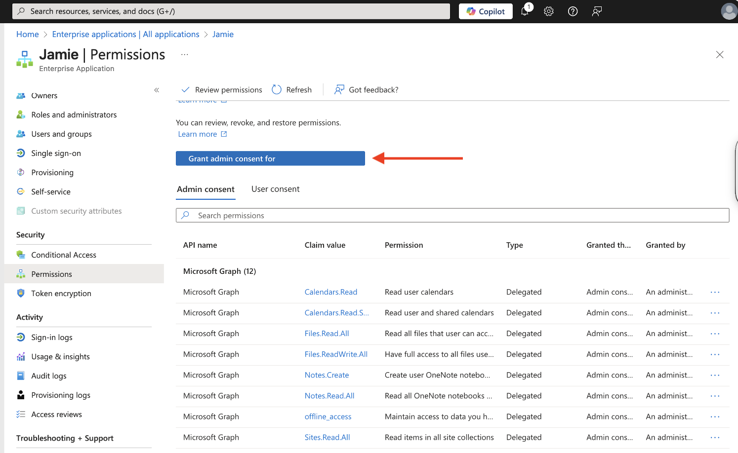Viewport: 738px width, 453px height.
Task: Open the Learn more link
Action: [x=198, y=134]
